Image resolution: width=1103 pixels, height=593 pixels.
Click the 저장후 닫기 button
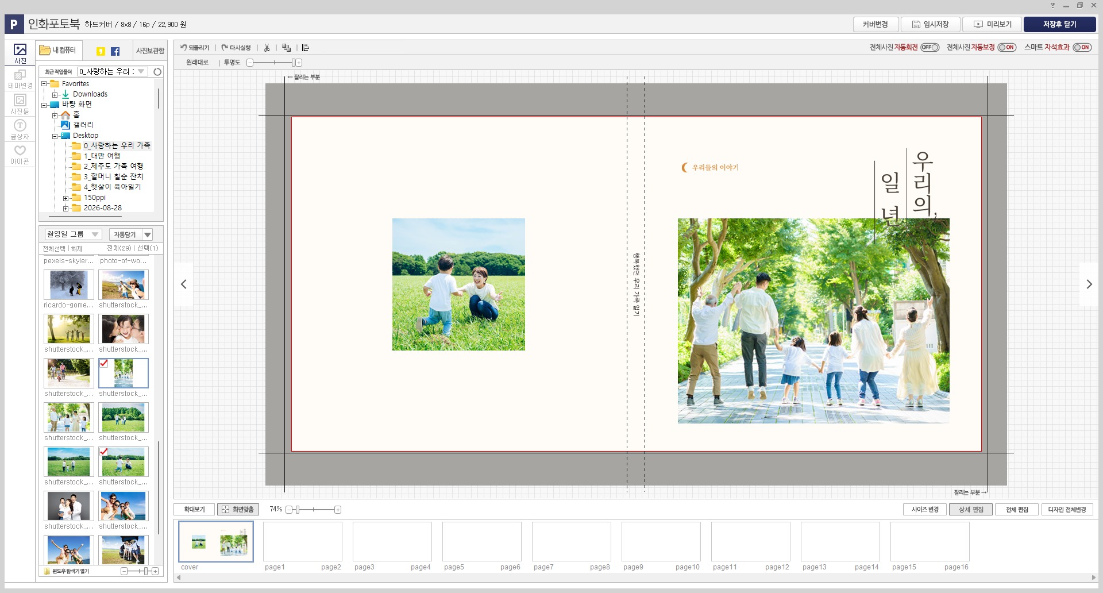point(1059,24)
